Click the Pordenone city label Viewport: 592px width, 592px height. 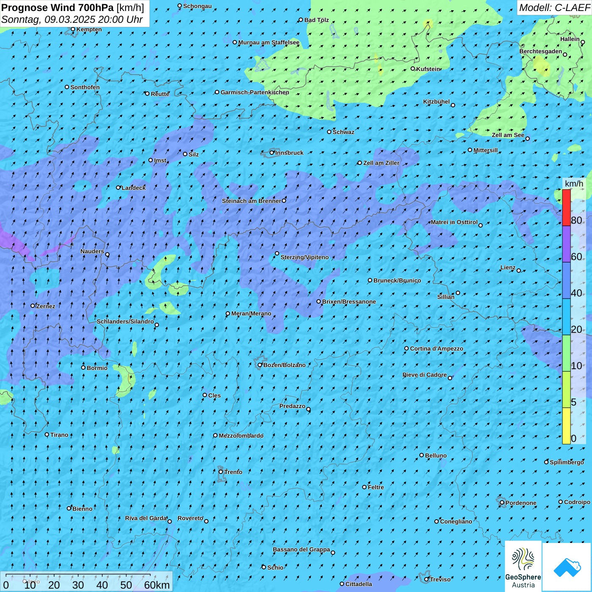click(x=521, y=503)
